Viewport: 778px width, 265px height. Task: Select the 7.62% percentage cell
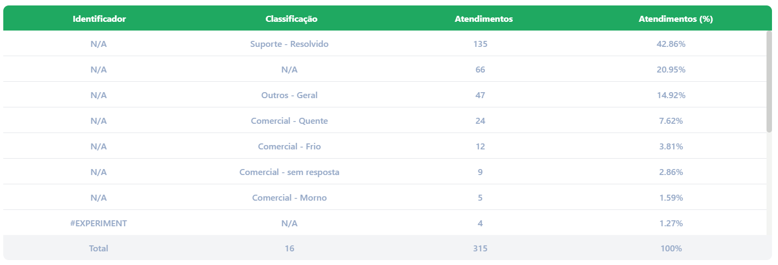[671, 121]
